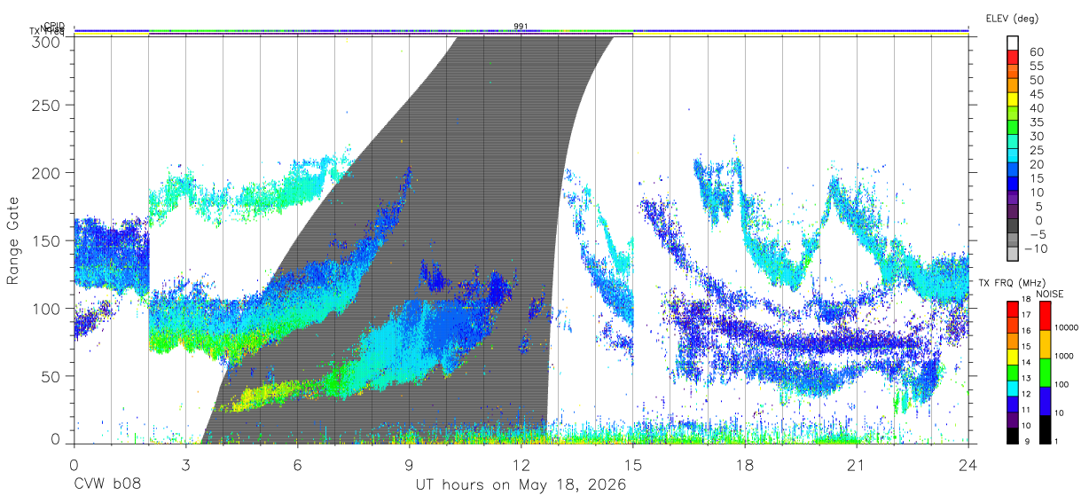Click the y-axis tick label "150"
The width and height of the screenshot is (1089, 503).
pos(45,240)
